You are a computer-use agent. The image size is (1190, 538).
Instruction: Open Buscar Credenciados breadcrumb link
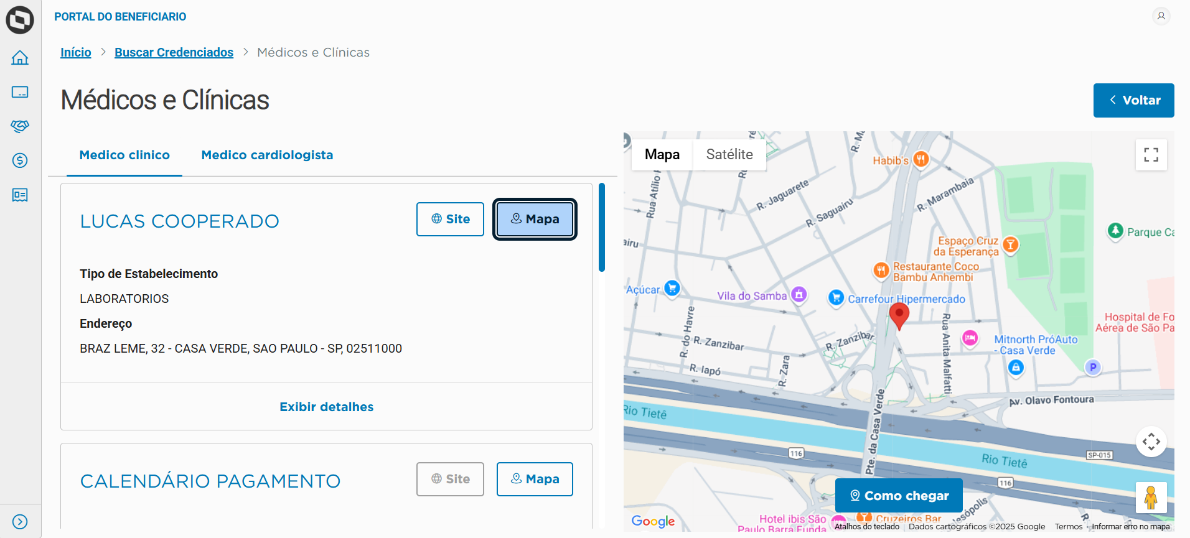click(174, 52)
